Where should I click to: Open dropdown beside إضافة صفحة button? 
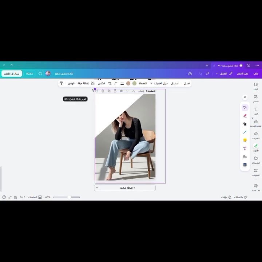[x=97, y=188]
